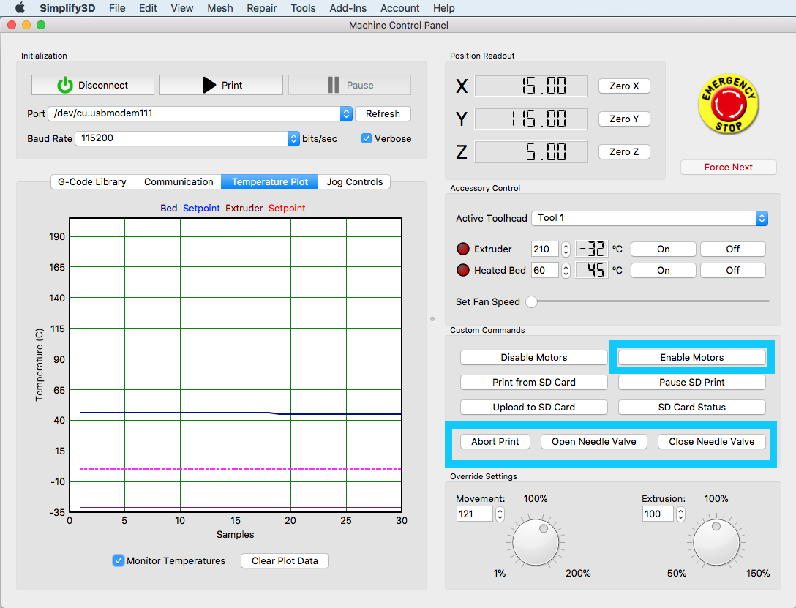Open the Port dropdown
This screenshot has width=796, height=608.
point(200,113)
